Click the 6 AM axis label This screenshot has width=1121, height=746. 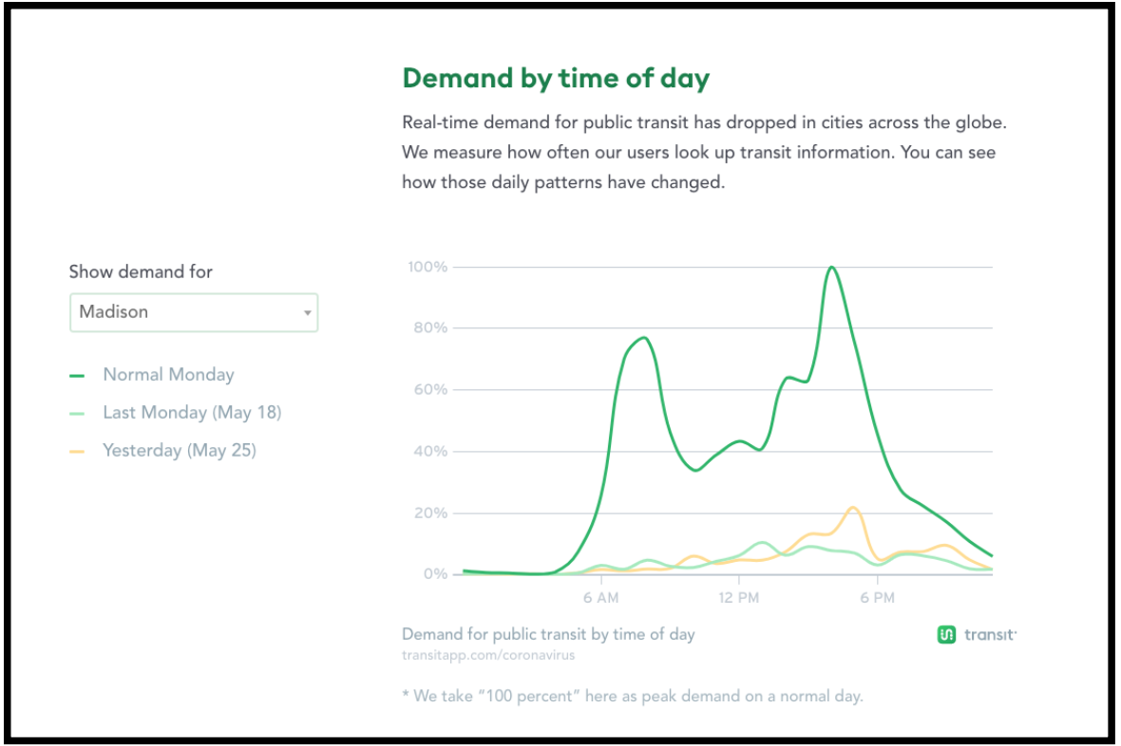600,598
